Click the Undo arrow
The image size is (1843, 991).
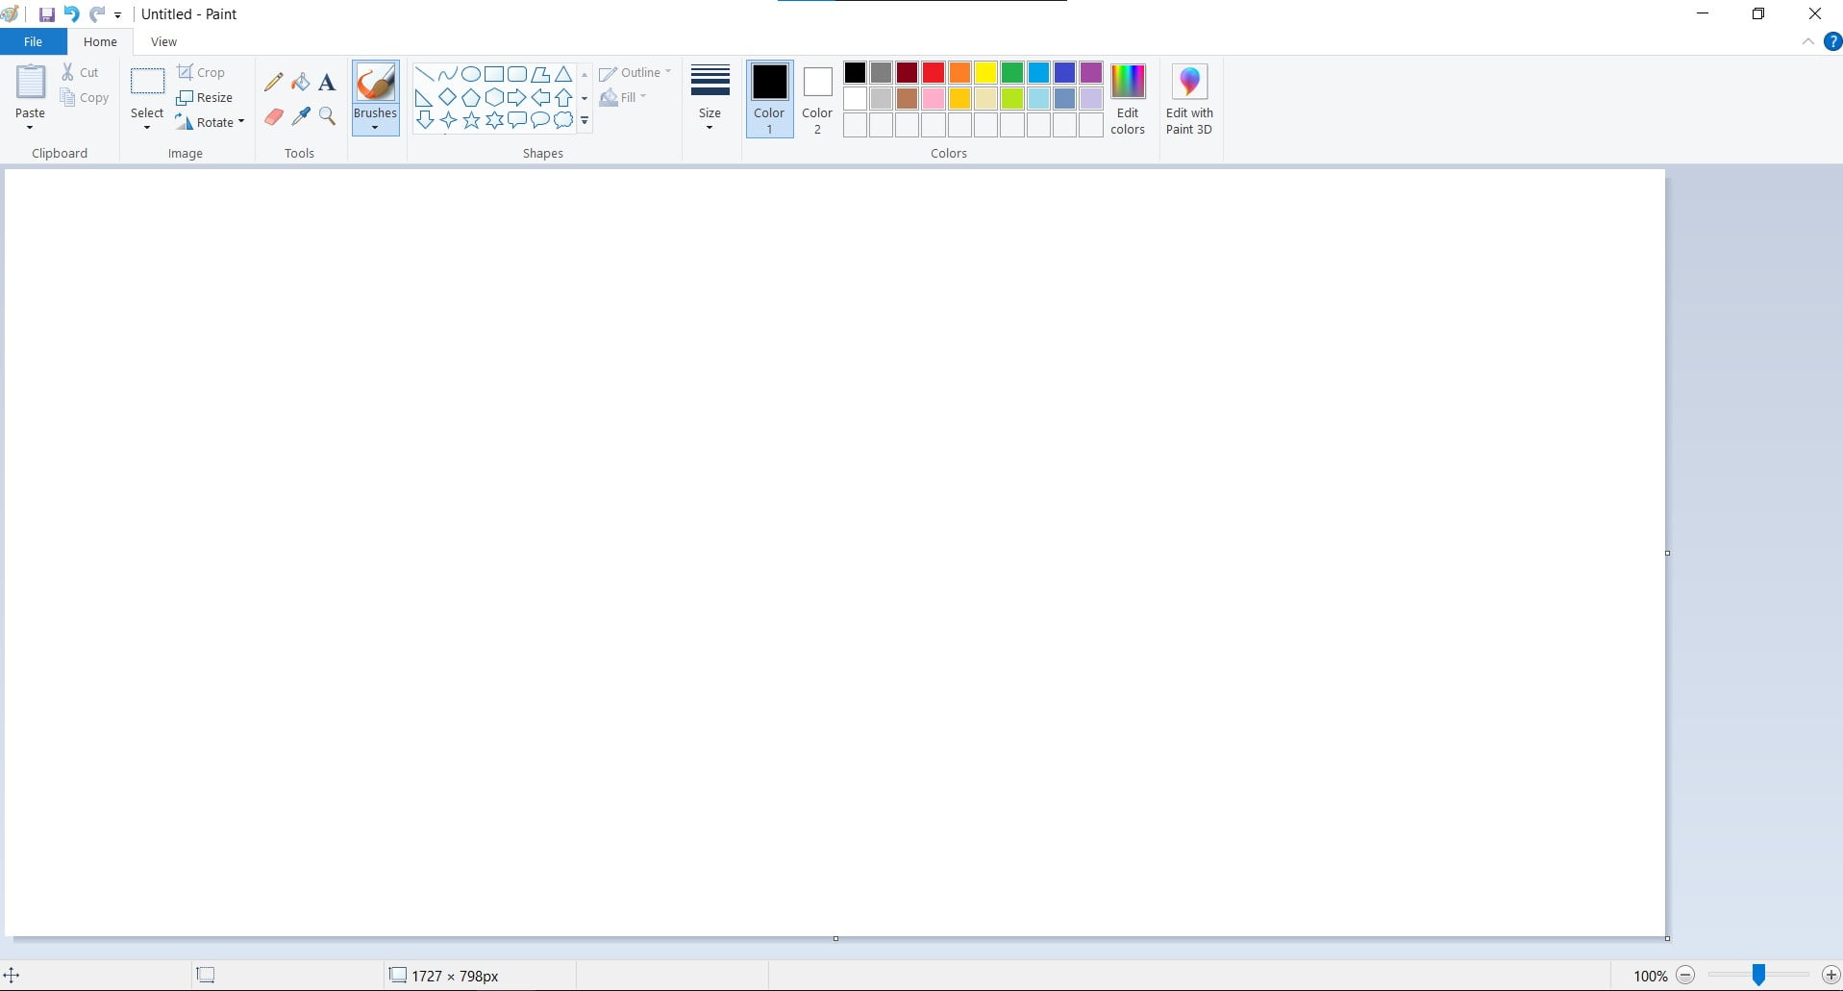tap(72, 14)
